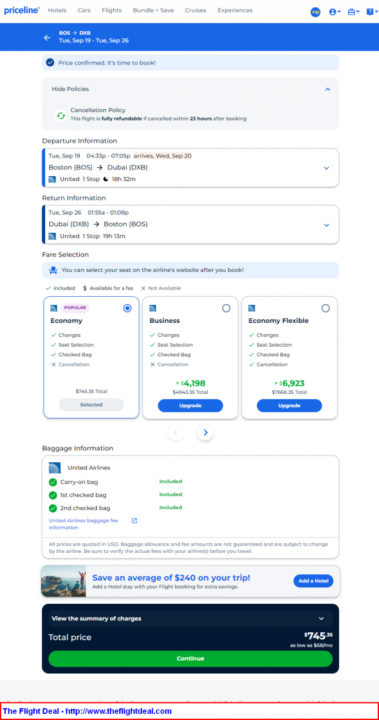Open the VIP badge icon

316,12
